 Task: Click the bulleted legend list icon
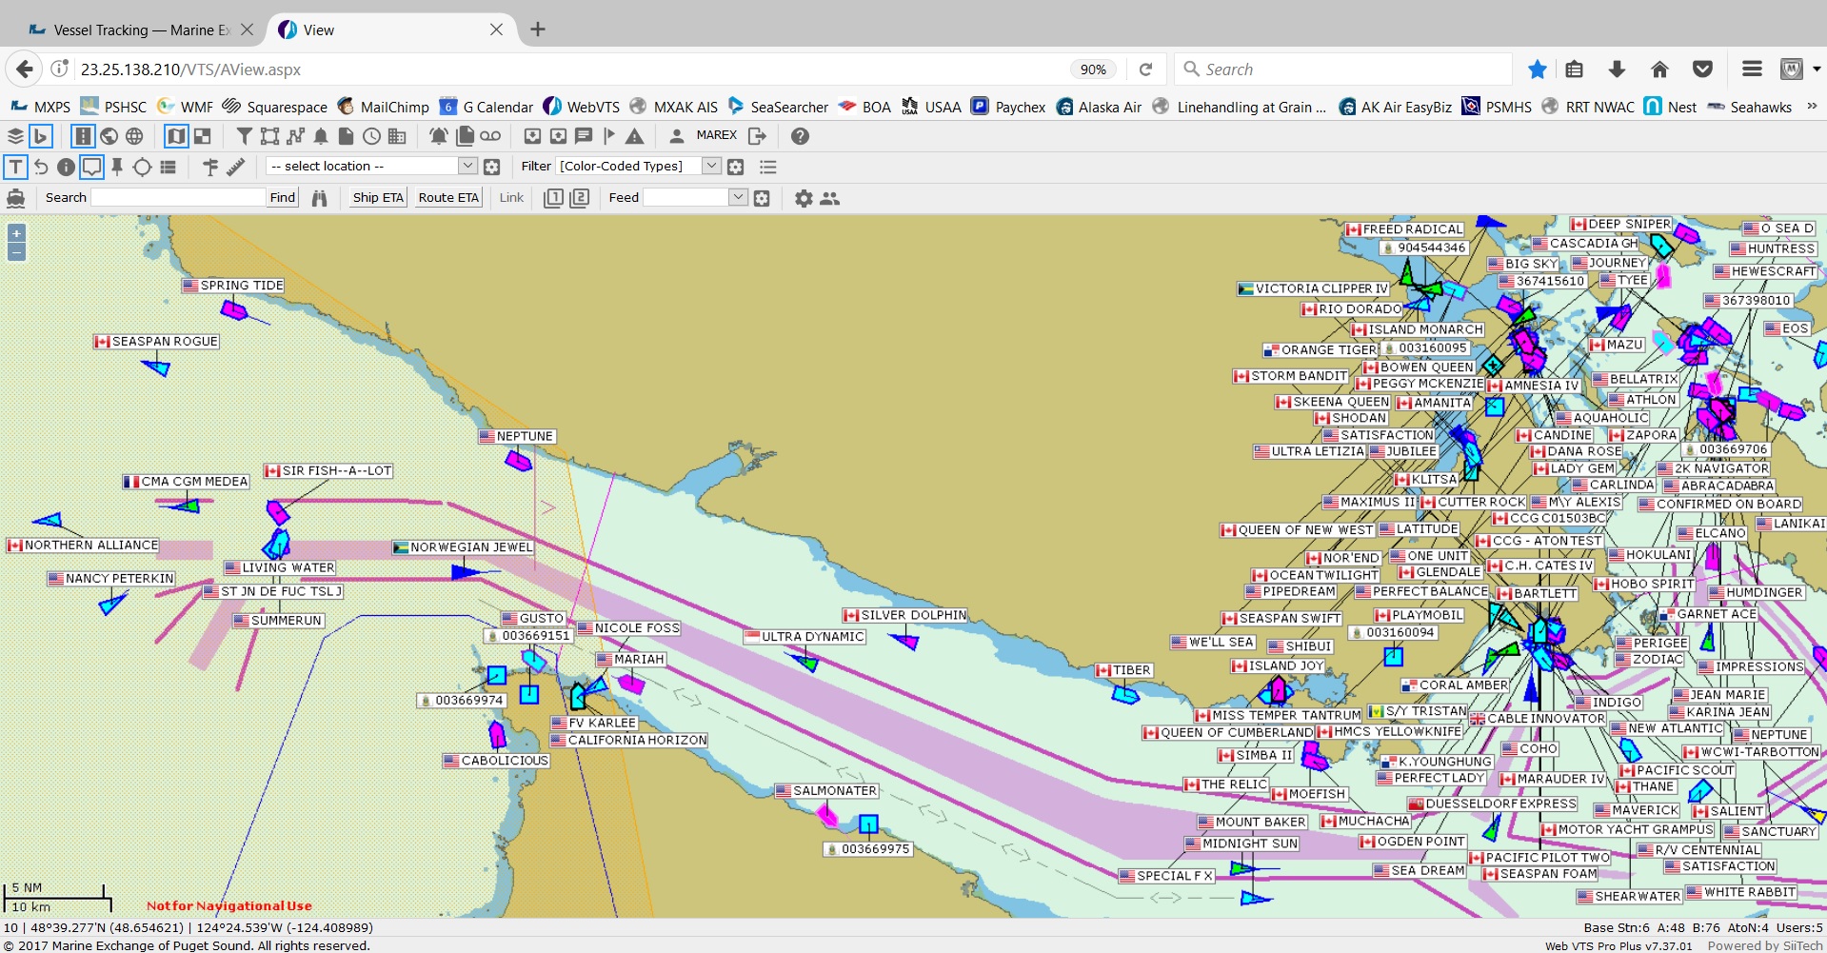pos(768,168)
